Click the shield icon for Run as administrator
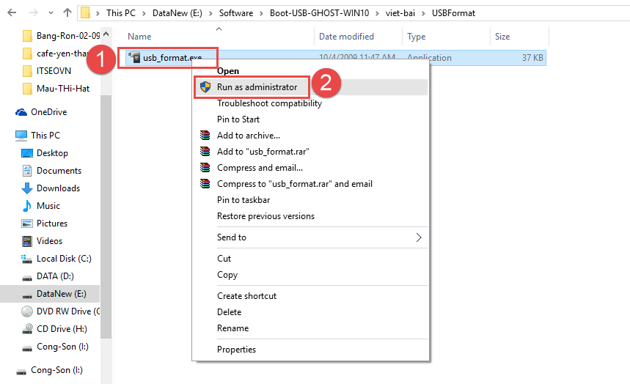 (205, 87)
